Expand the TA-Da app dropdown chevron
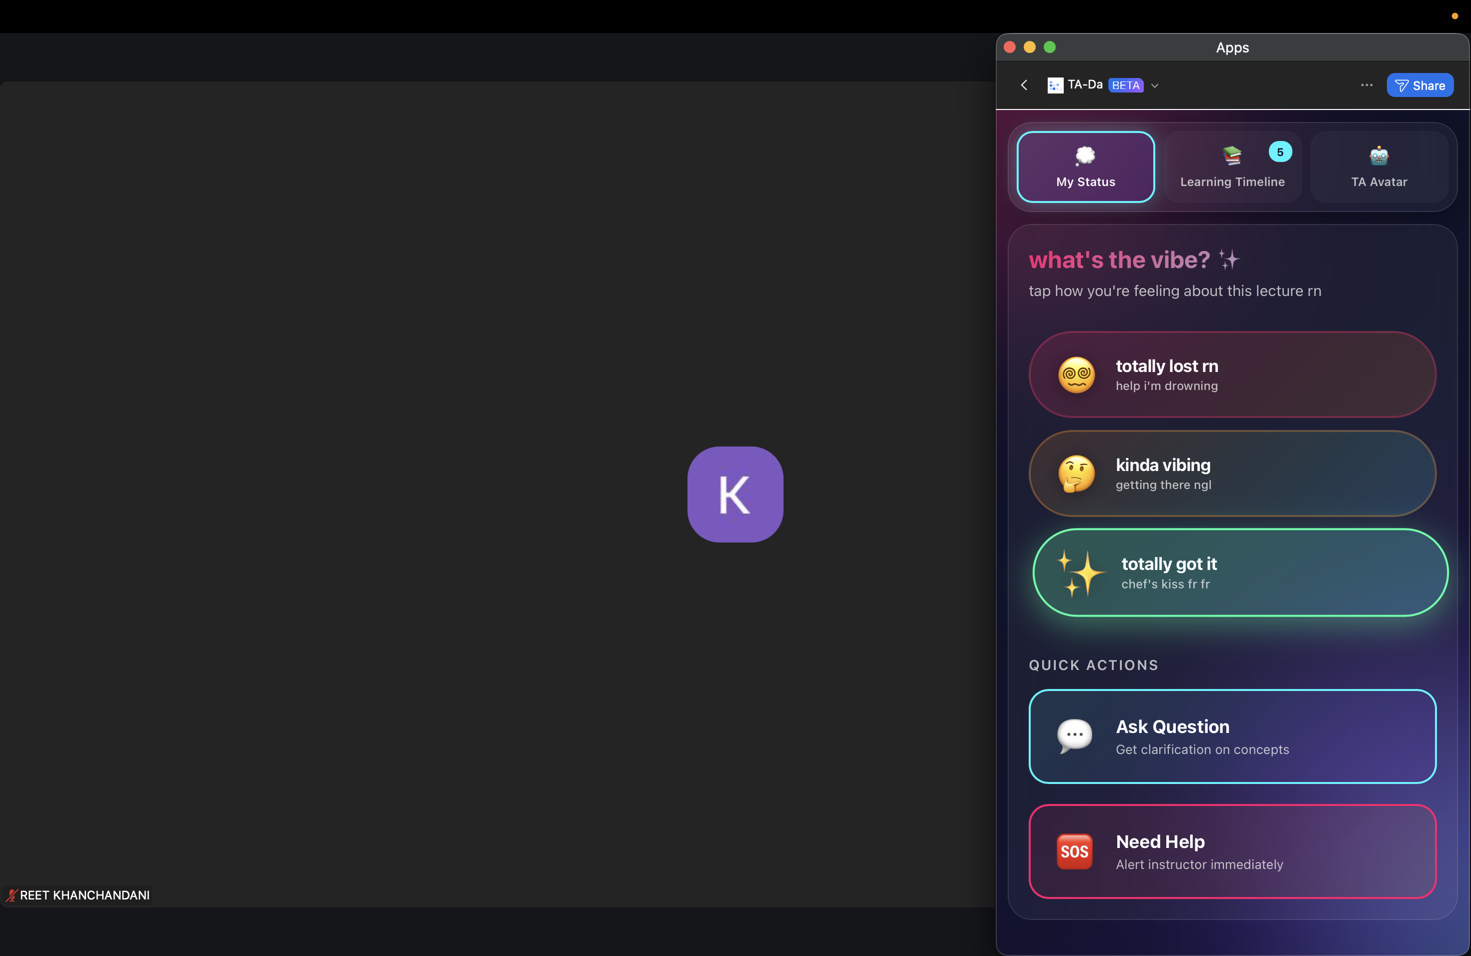1471x956 pixels. (x=1155, y=86)
